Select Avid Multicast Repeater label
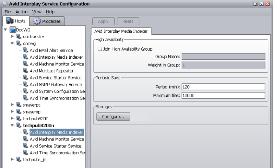Screen dimensions: 273x168 [x=52, y=71]
